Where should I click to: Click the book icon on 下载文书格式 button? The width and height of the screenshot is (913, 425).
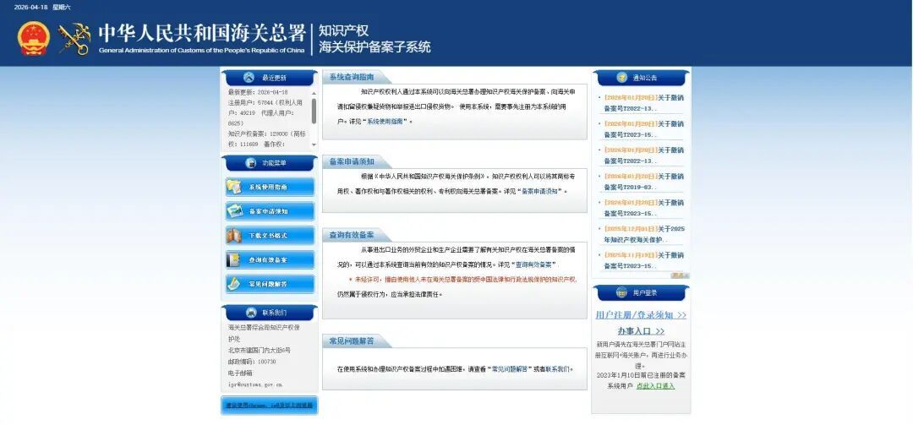click(235, 235)
